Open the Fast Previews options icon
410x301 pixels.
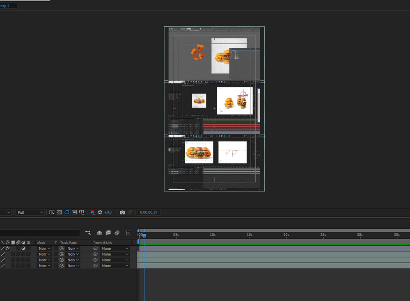coord(52,212)
